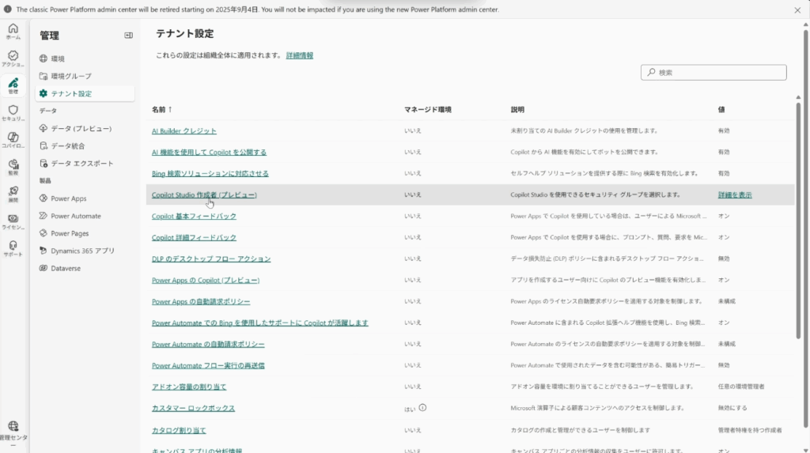Screen dimensions: 810x453
Task: Open the ライセンス icon in left rail
Action: [13, 221]
